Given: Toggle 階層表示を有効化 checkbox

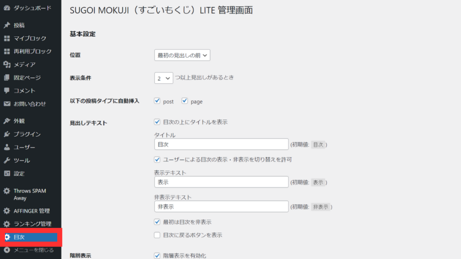Looking at the screenshot, I should coord(157,255).
